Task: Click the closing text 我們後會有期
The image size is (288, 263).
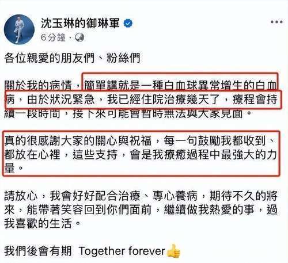Action: click(38, 251)
